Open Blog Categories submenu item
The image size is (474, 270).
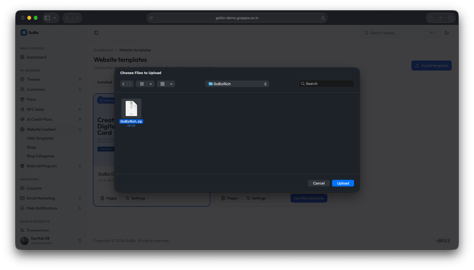41,156
